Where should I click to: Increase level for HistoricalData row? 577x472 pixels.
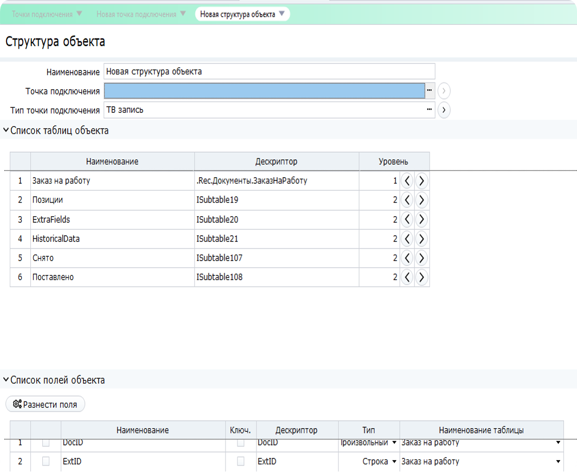(421, 239)
